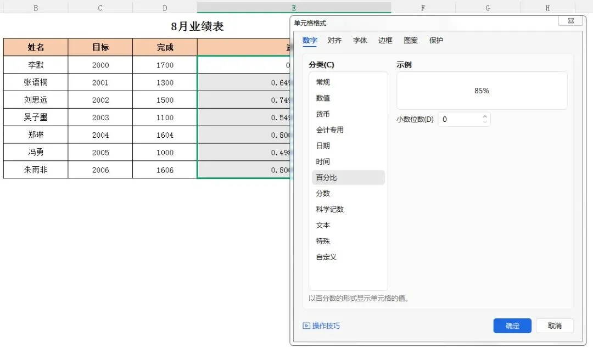Image resolution: width=593 pixels, height=348 pixels.
Task: Click the 确定 button
Action: click(x=512, y=325)
